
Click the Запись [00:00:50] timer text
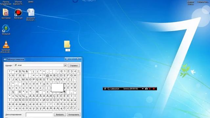pyautogui.click(x=131, y=89)
